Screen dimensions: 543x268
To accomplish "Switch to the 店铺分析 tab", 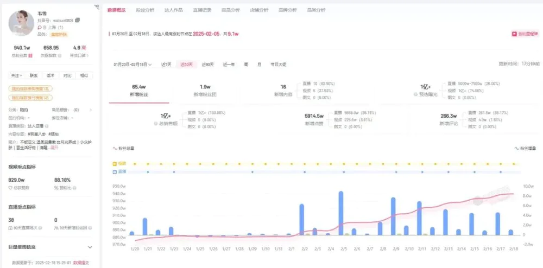I will (x=259, y=10).
